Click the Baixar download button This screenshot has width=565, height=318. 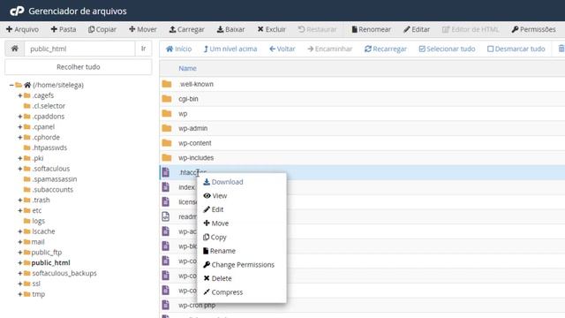[x=230, y=29]
